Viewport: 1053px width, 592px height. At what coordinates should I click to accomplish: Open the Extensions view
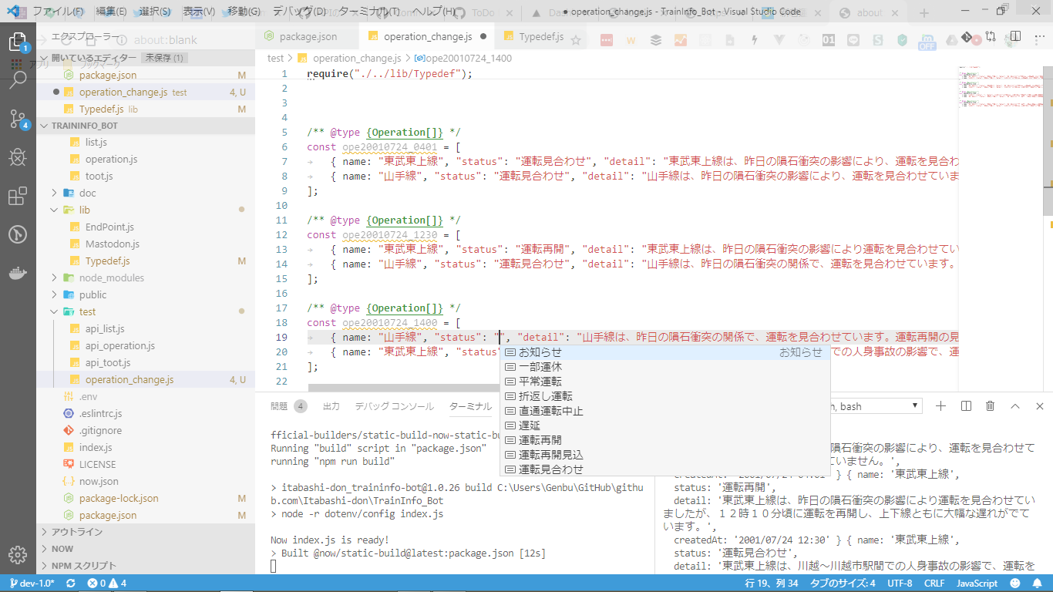(x=18, y=196)
